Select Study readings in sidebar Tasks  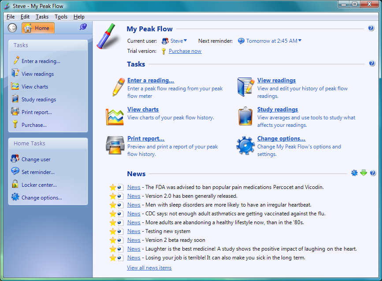[x=39, y=100]
